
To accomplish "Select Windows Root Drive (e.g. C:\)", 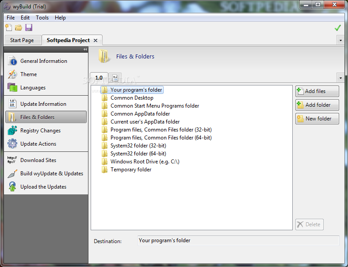I will tap(141, 162).
